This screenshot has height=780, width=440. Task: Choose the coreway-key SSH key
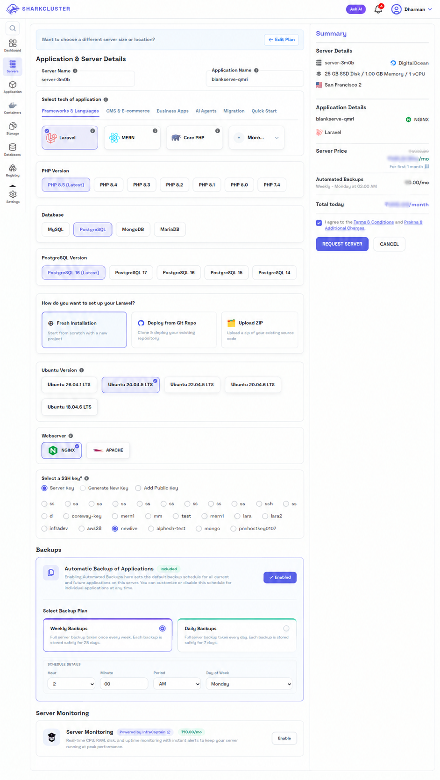[x=66, y=516]
